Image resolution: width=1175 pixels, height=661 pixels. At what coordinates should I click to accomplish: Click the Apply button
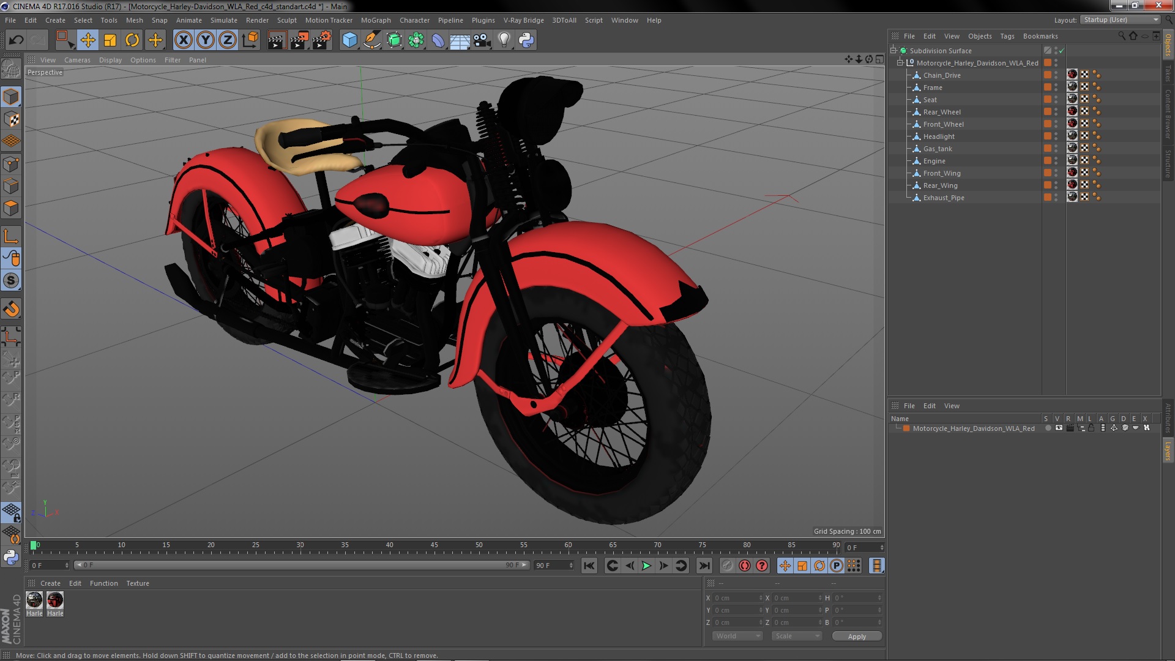click(x=857, y=637)
